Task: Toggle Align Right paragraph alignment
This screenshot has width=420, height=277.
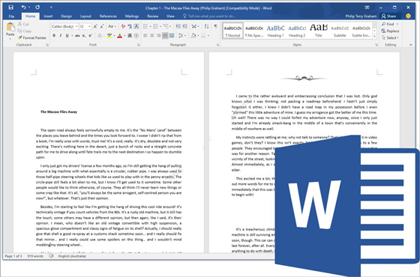Action: click(x=158, y=36)
